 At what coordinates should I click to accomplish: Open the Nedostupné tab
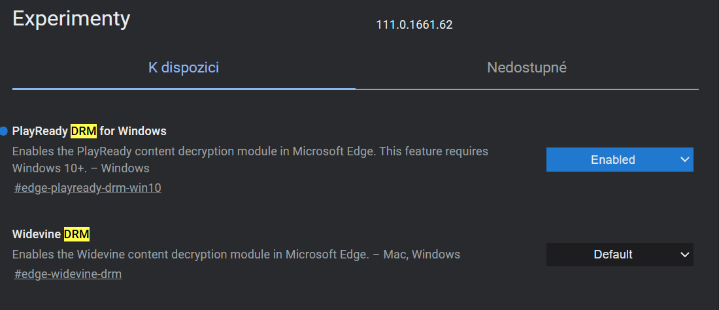point(527,67)
